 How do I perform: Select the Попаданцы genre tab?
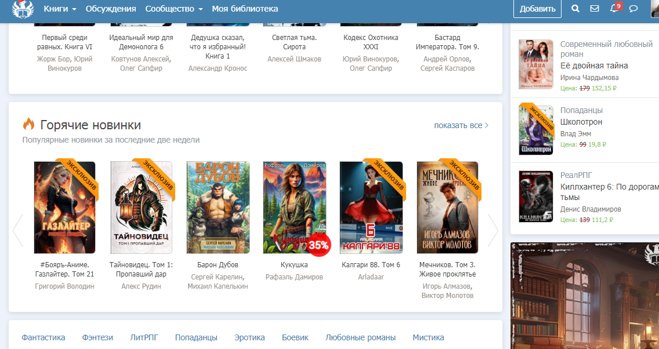pos(196,337)
